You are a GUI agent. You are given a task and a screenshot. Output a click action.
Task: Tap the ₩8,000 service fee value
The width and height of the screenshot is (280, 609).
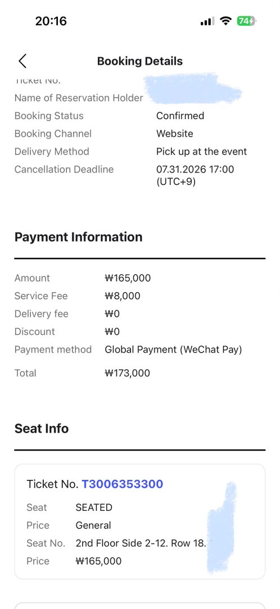click(x=123, y=296)
